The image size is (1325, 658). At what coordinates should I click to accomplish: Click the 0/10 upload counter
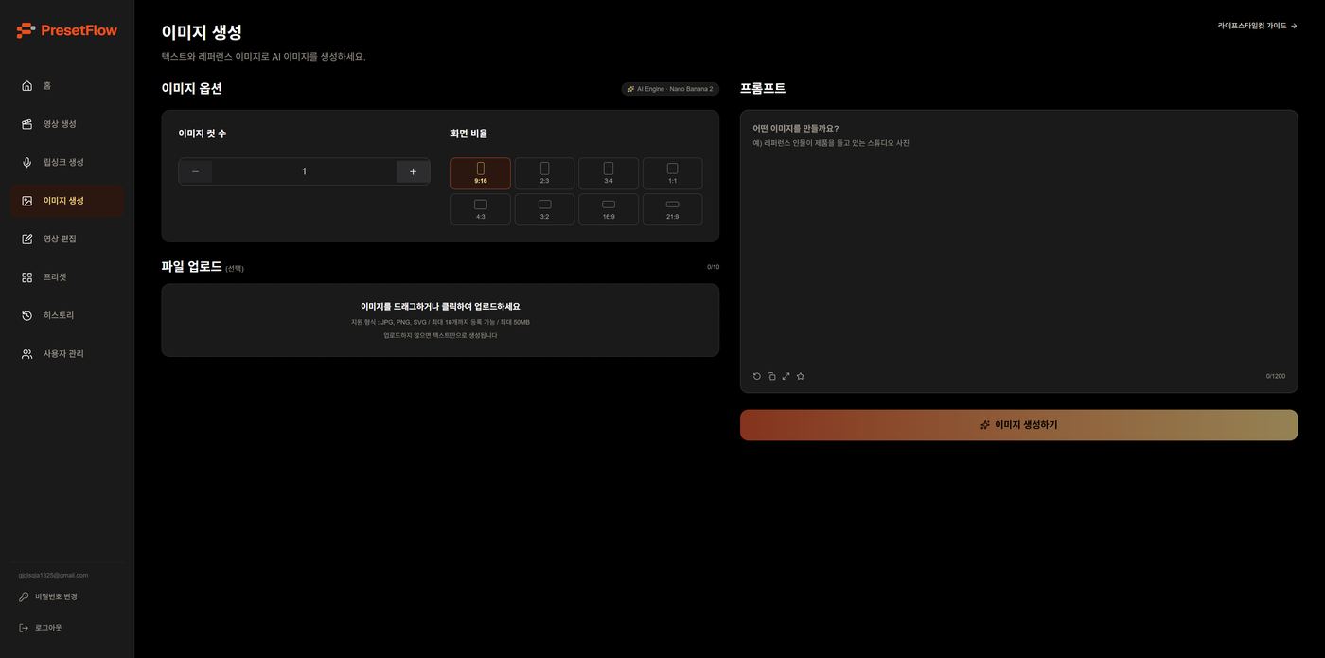[713, 267]
